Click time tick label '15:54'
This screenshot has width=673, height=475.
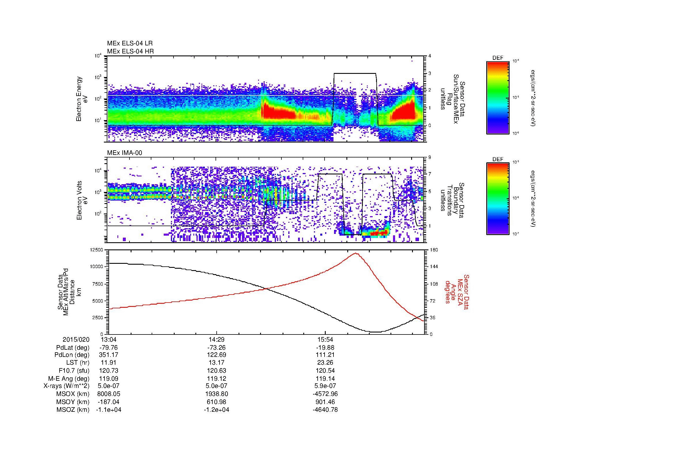[x=325, y=339]
